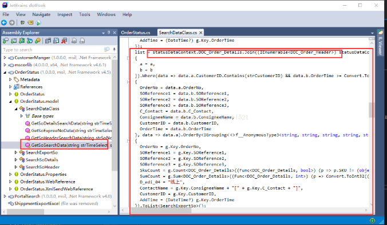Click the green play cloud toolbar icon
The image size is (387, 225).
(x=38, y=23)
